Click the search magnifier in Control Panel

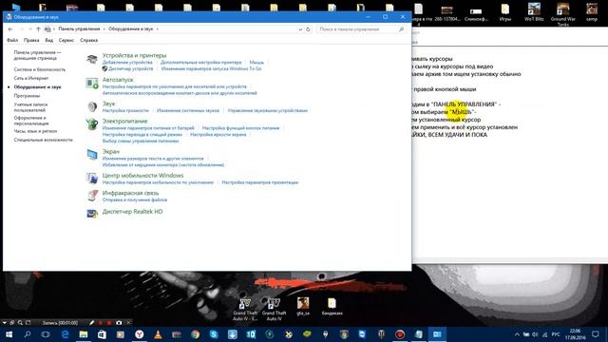point(401,29)
